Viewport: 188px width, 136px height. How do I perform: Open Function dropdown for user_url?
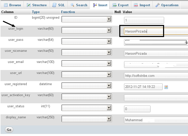(x=87, y=75)
